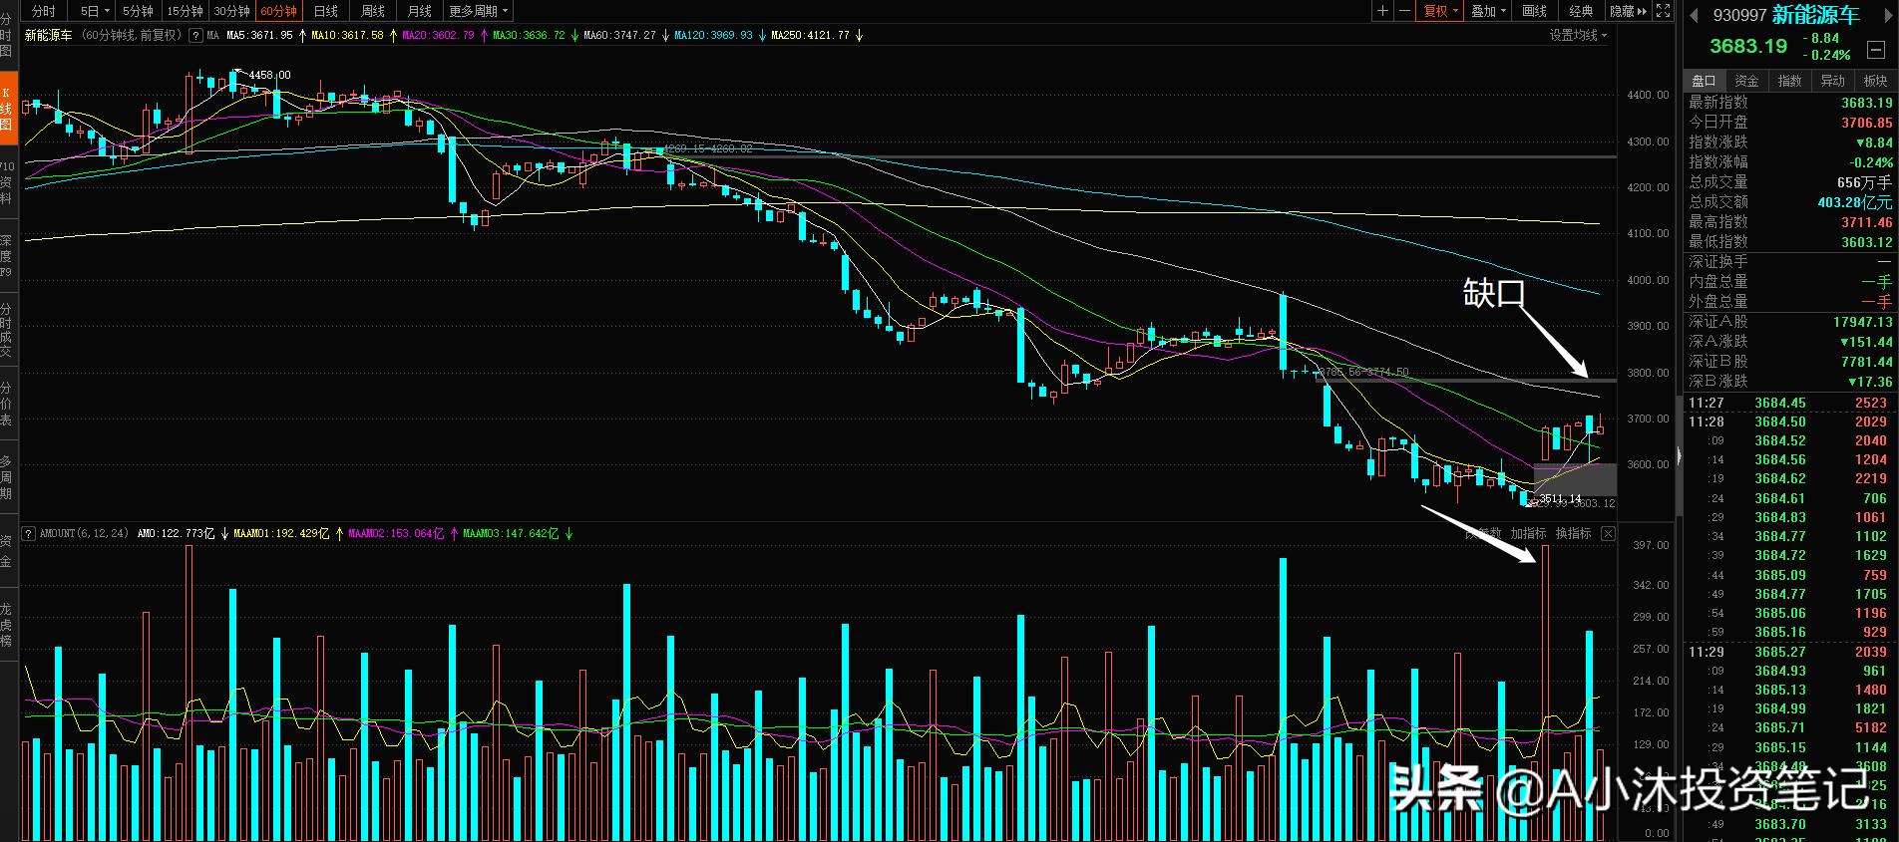Screen dimensions: 1899x842
Task: Click the 11:27 tick row
Action: [x=1790, y=403]
